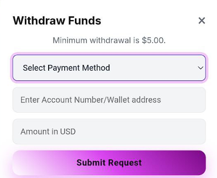This screenshot has width=217, height=178.
Task: Select the wallet address text box
Action: [109, 99]
